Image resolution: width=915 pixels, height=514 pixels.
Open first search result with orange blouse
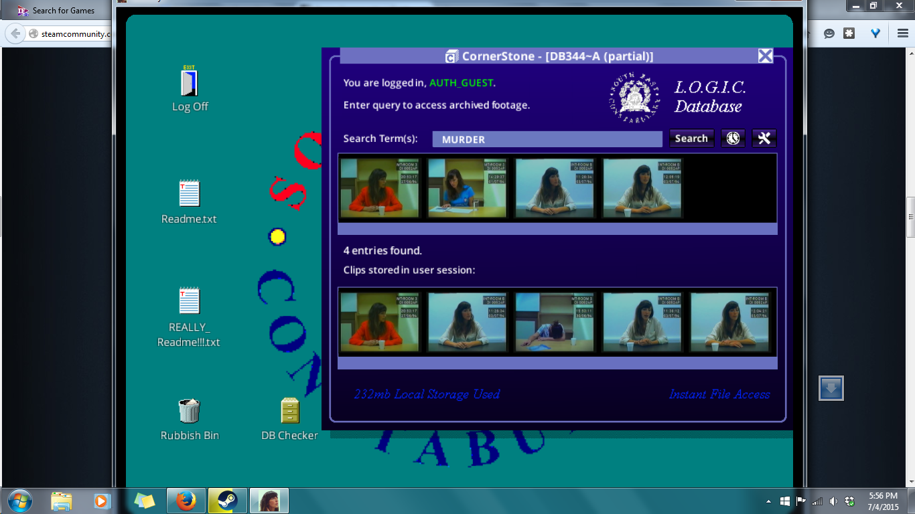click(379, 188)
